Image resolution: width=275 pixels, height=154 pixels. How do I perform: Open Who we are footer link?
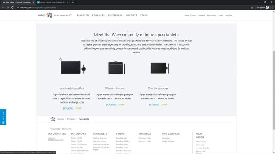point(201,142)
